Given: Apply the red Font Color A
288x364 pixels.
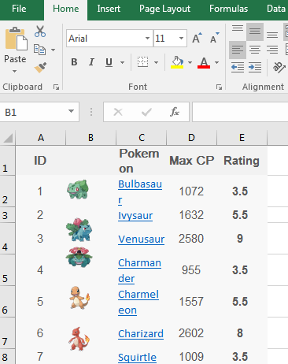Looking at the screenshot, I should click(x=204, y=62).
